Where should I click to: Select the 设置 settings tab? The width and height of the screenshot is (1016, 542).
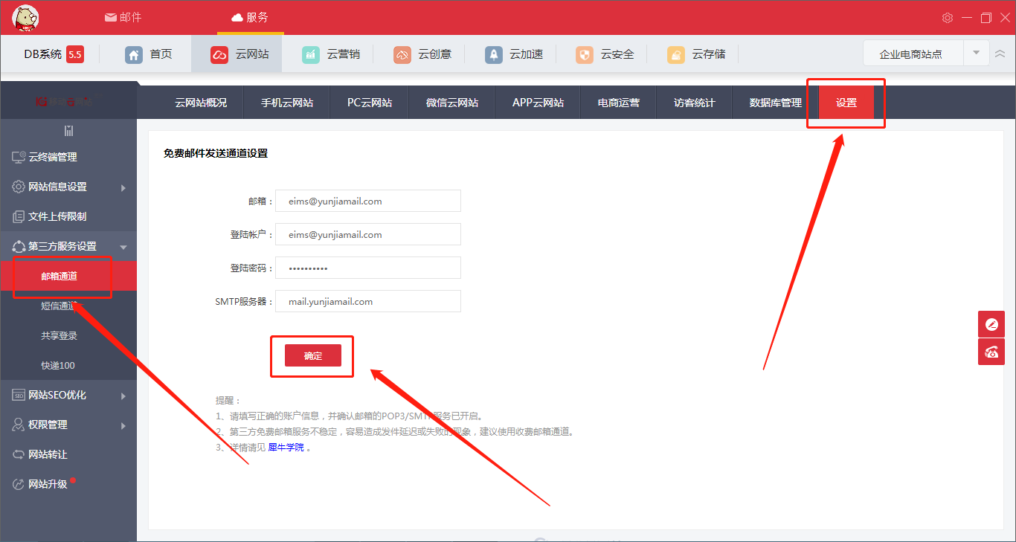pyautogui.click(x=846, y=103)
